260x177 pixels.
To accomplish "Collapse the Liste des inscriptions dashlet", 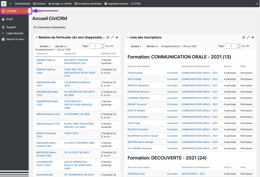I will coord(128,37).
